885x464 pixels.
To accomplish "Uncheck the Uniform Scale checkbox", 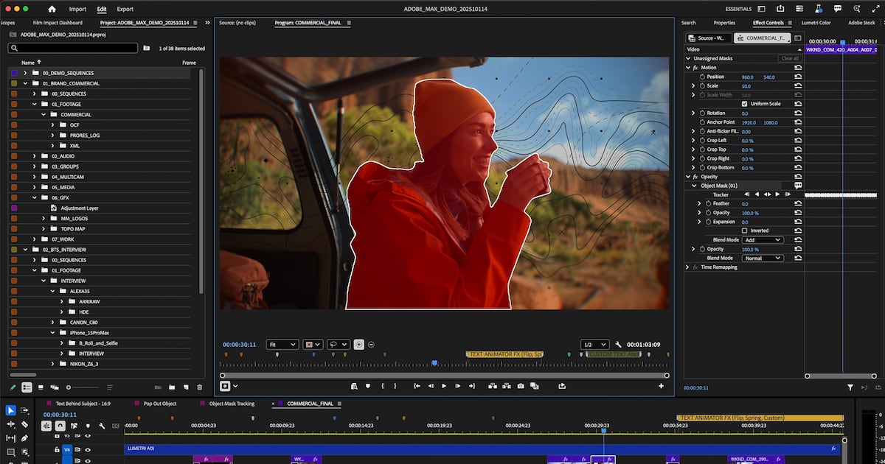I will [x=744, y=104].
